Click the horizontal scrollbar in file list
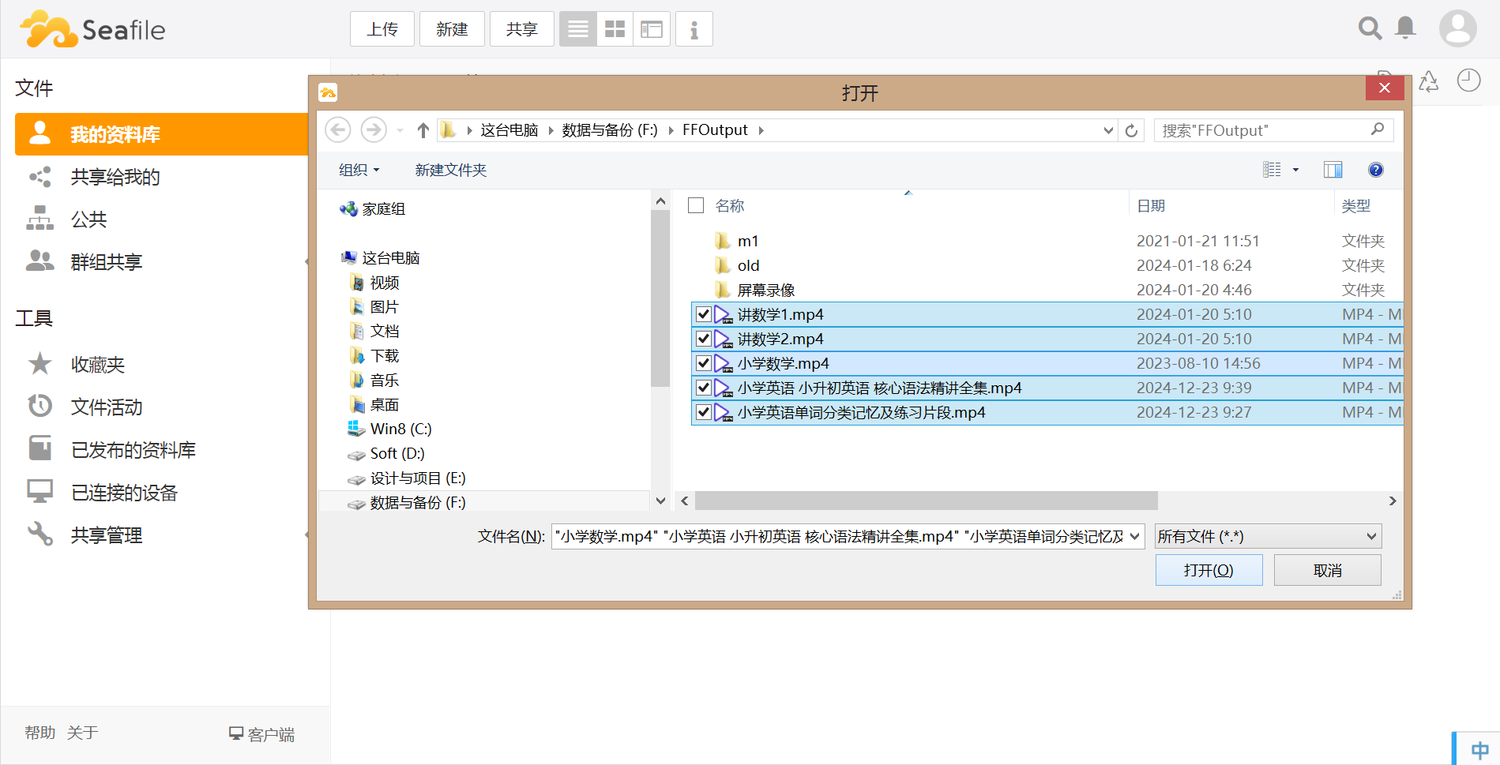This screenshot has height=765, width=1500. [x=926, y=501]
